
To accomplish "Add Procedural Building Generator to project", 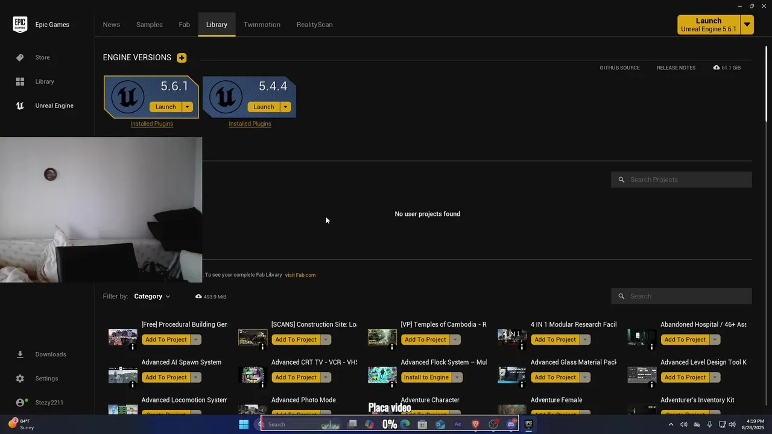I will [x=166, y=339].
